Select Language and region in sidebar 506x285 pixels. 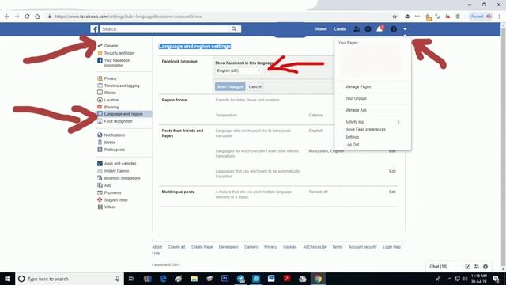coord(124,114)
